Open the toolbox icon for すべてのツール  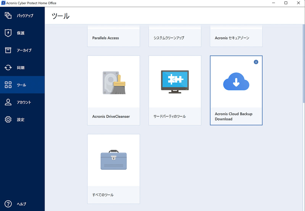pos(114,160)
